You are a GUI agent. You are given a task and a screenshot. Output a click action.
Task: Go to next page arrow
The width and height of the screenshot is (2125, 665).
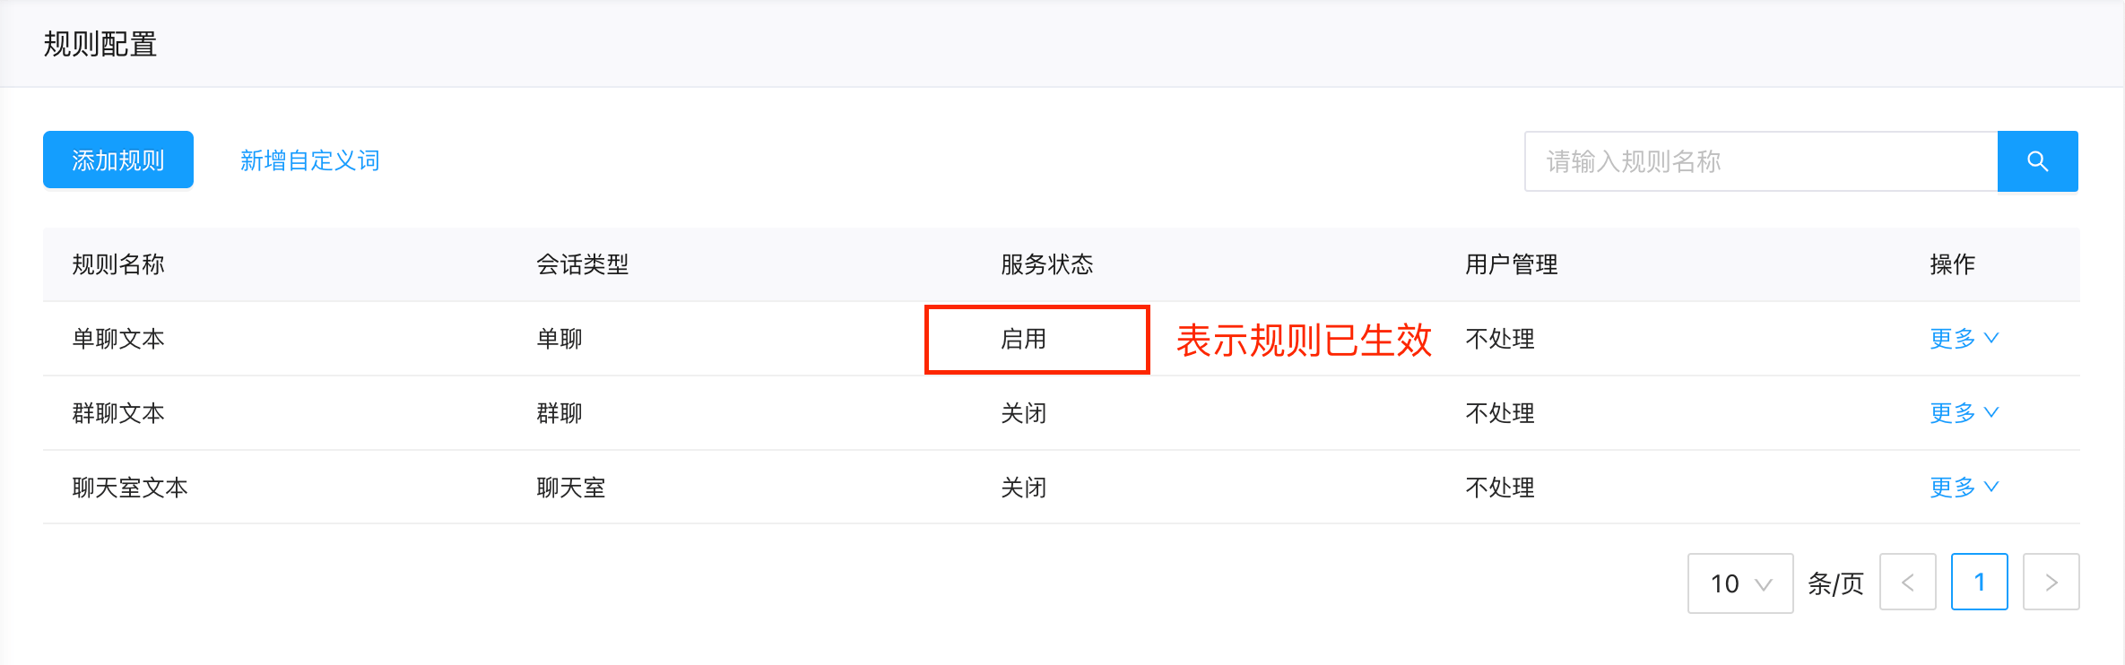[2051, 583]
